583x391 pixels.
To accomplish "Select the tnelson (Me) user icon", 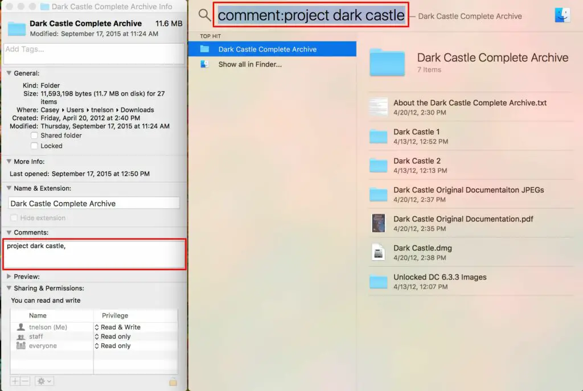I will coord(21,327).
